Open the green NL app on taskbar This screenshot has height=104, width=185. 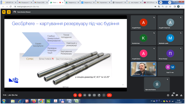pos(48,101)
